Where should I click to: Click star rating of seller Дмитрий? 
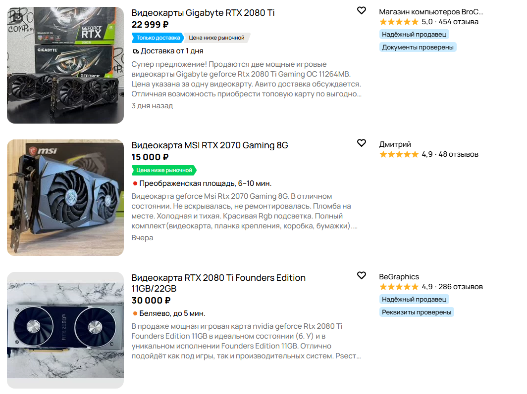tap(399, 154)
